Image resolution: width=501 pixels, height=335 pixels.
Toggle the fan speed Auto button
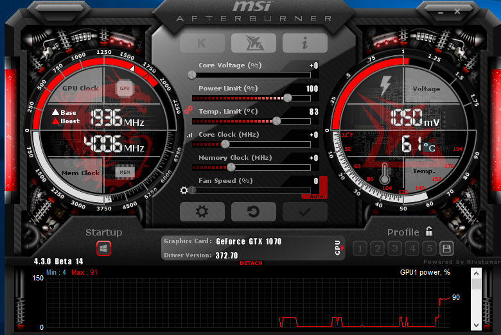click(x=316, y=197)
